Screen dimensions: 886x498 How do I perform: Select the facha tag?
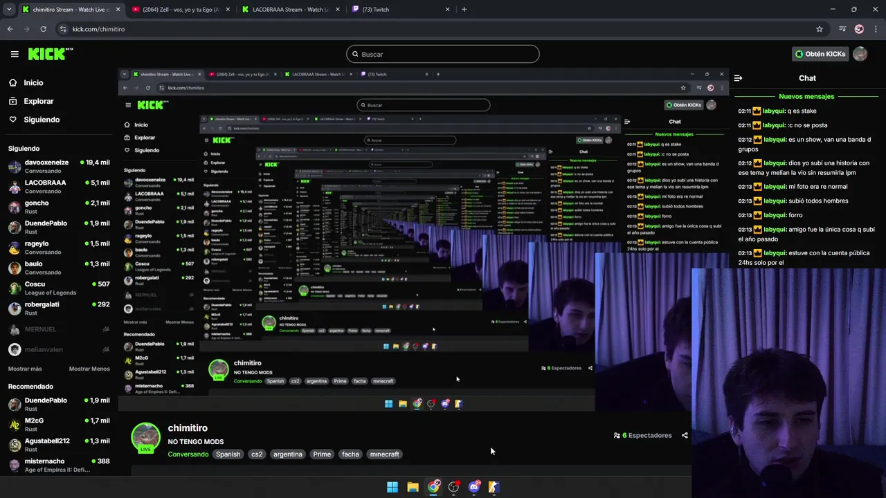tap(350, 454)
